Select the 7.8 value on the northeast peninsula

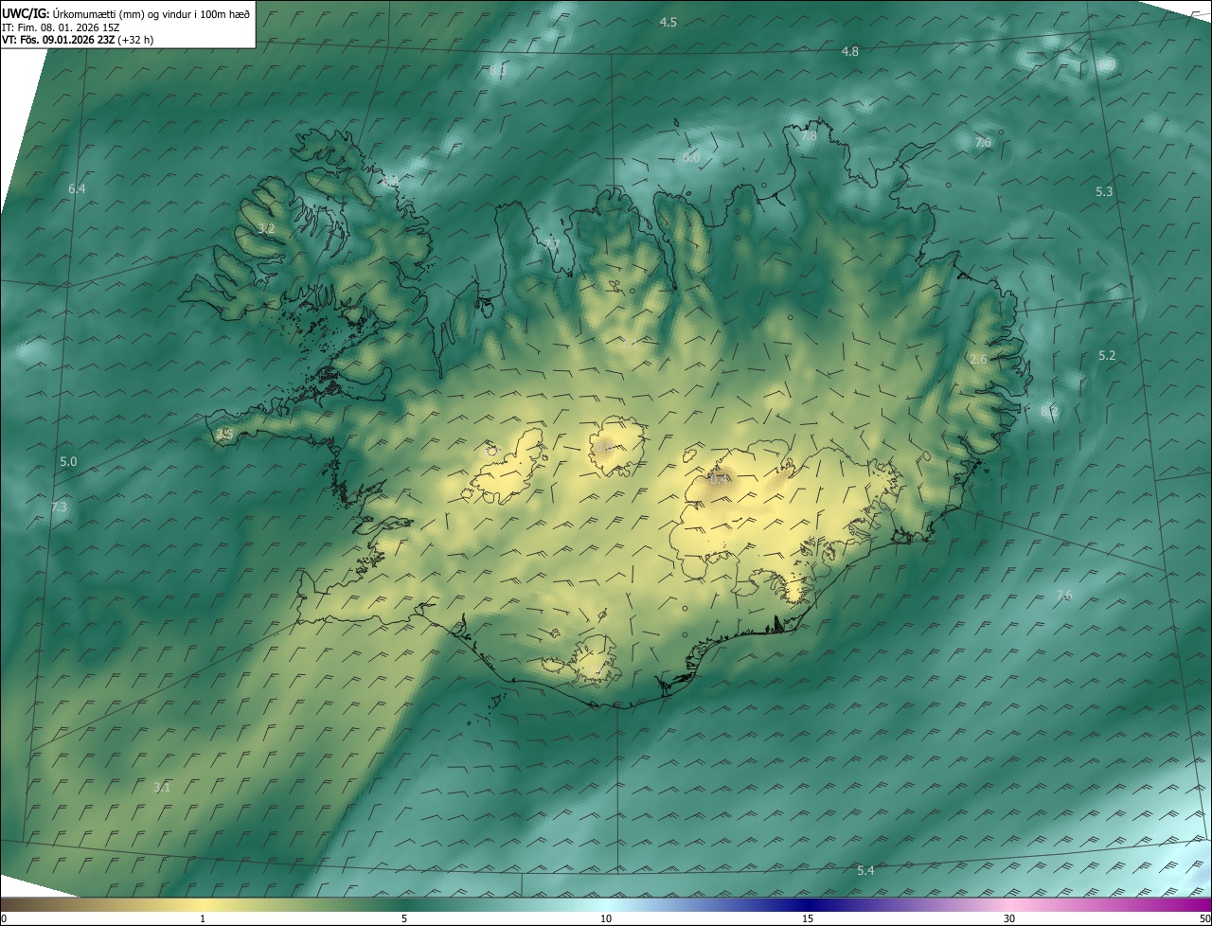[809, 136]
